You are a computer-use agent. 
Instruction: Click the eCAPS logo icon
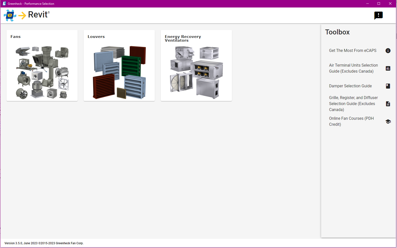coord(10,15)
